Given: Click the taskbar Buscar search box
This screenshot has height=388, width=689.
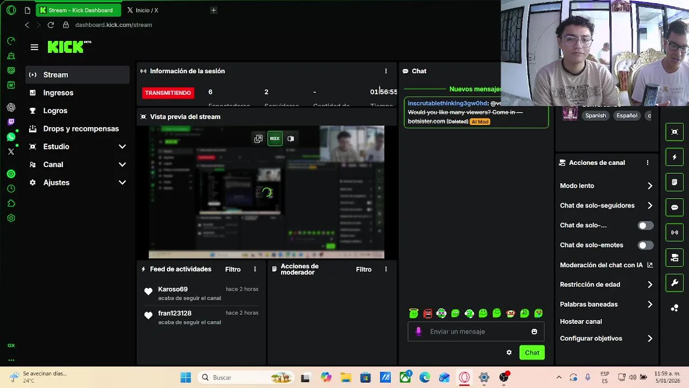Looking at the screenshot, I should (245, 378).
